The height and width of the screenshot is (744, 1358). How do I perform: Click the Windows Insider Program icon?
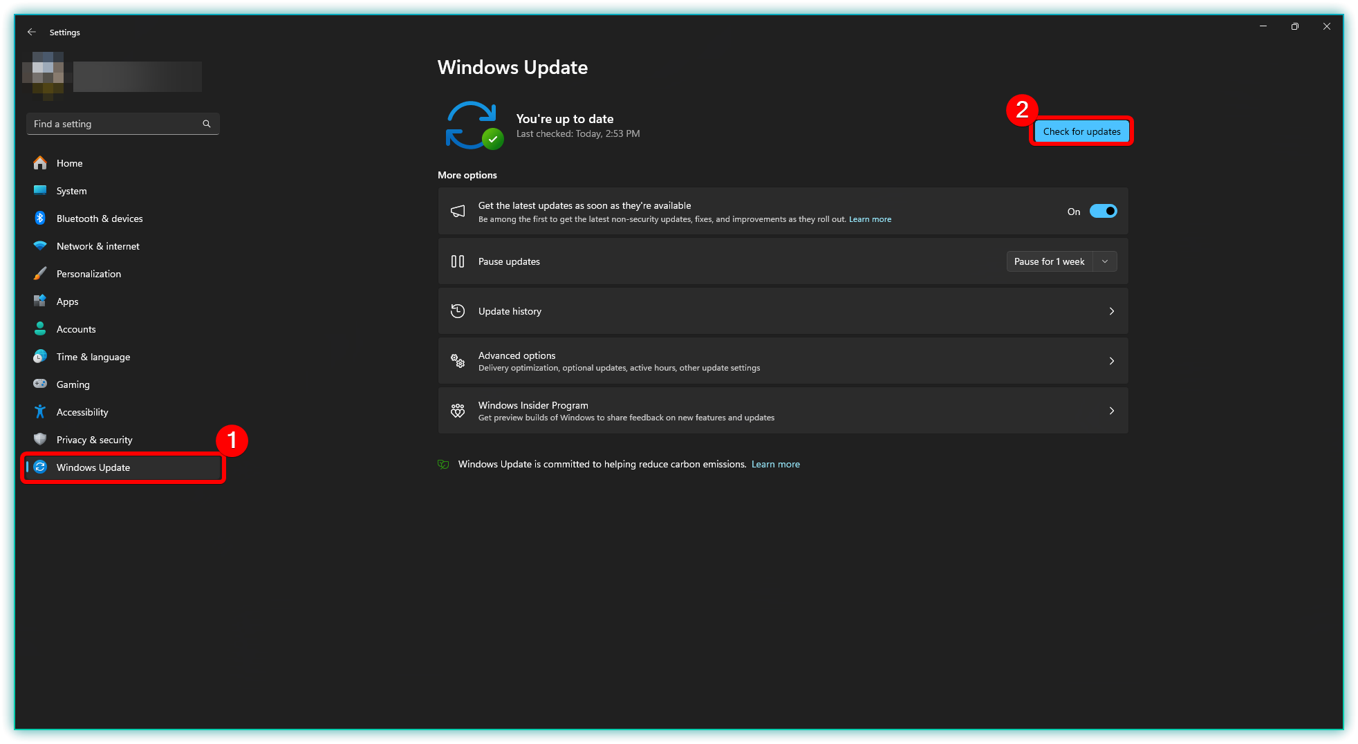coord(458,411)
